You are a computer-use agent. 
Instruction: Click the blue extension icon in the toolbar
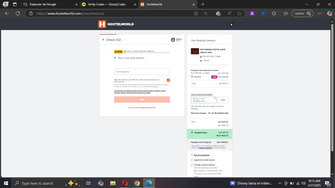(x=263, y=14)
